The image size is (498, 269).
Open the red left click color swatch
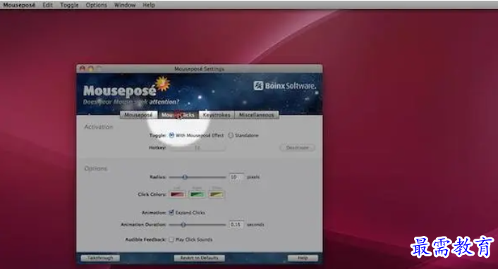(x=177, y=194)
